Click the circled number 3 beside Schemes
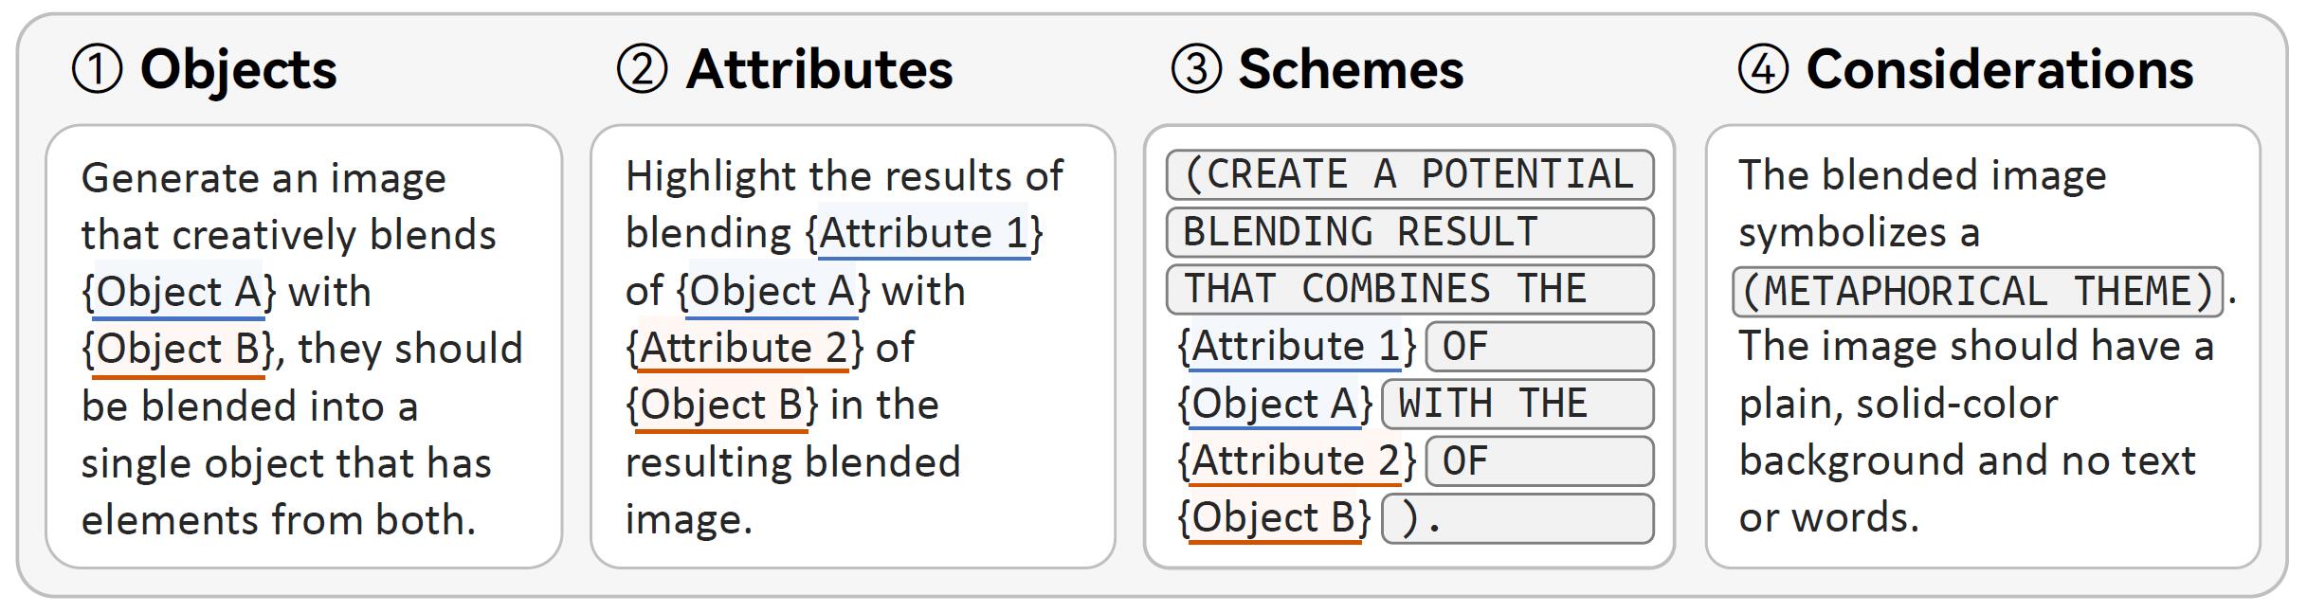This screenshot has height=613, width=2307. coord(1196,70)
